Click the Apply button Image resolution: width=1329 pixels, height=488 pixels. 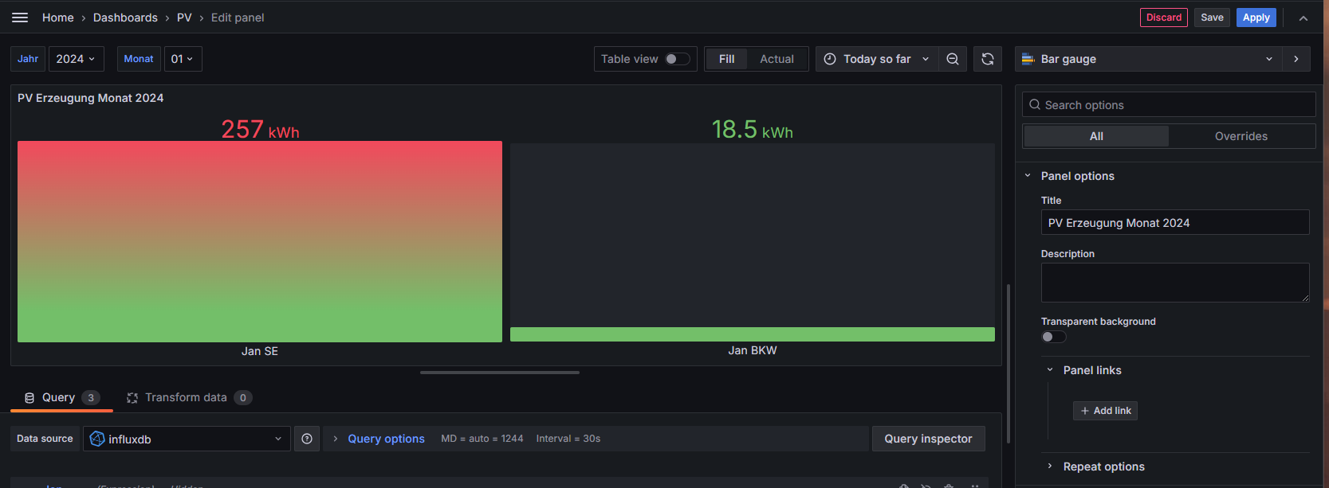coord(1256,18)
